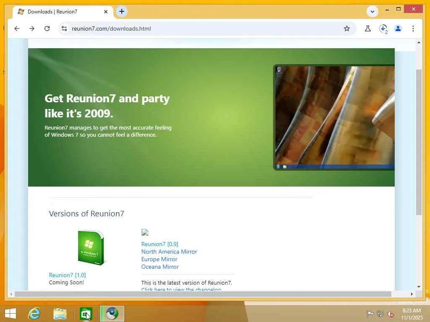The image size is (430, 322).
Task: Launch Internet Explorer from taskbar
Action: coord(34,314)
